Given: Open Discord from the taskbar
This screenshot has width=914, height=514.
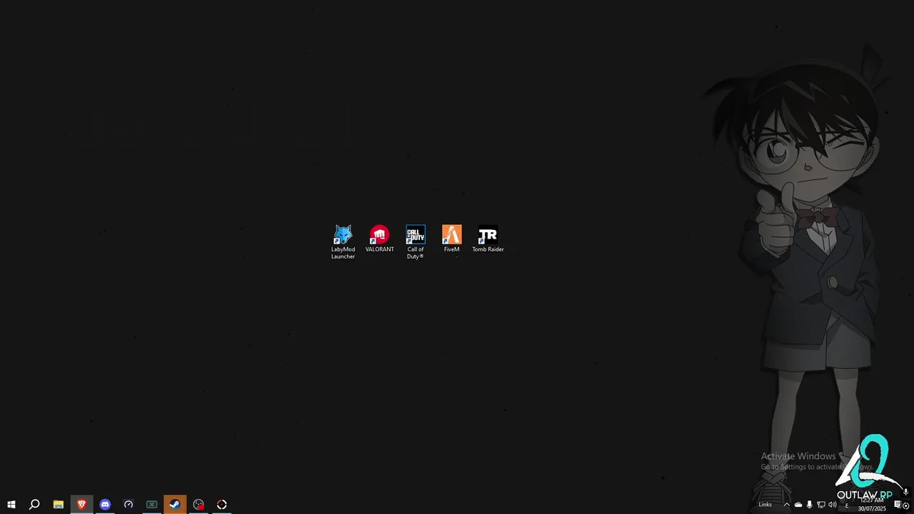Looking at the screenshot, I should [105, 505].
